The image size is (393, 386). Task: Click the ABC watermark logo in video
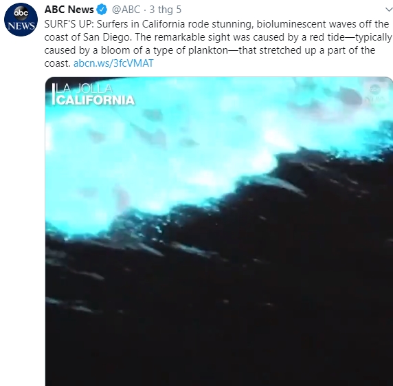point(375,94)
